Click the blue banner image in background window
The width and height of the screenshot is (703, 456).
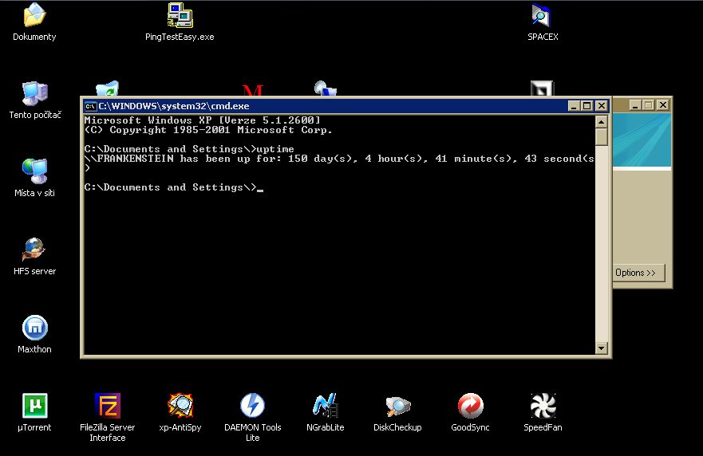(x=642, y=140)
